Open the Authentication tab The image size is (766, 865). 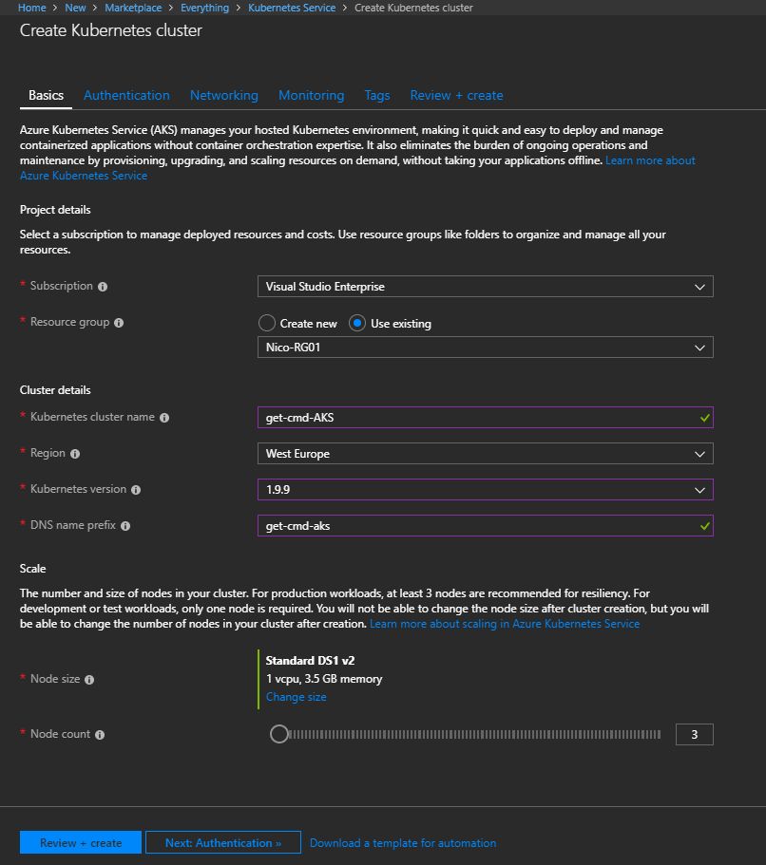pyautogui.click(x=126, y=96)
